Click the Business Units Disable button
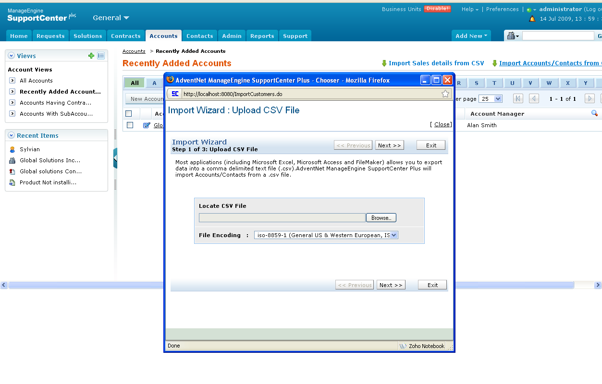The width and height of the screenshot is (602, 384). [x=437, y=9]
